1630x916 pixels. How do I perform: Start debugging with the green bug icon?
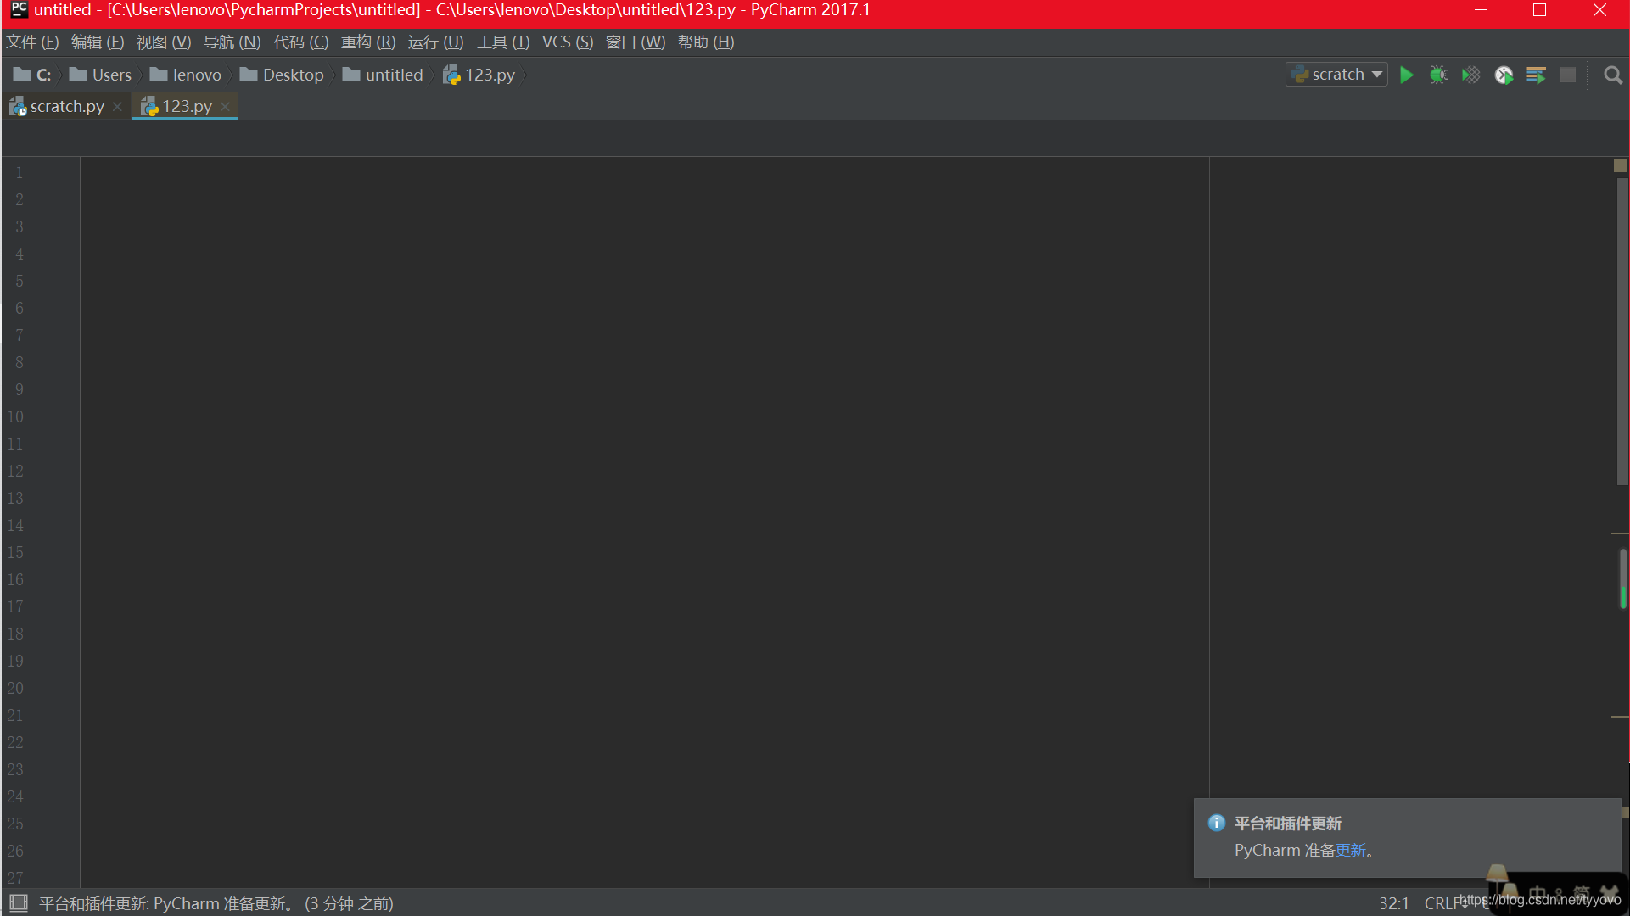coord(1438,75)
